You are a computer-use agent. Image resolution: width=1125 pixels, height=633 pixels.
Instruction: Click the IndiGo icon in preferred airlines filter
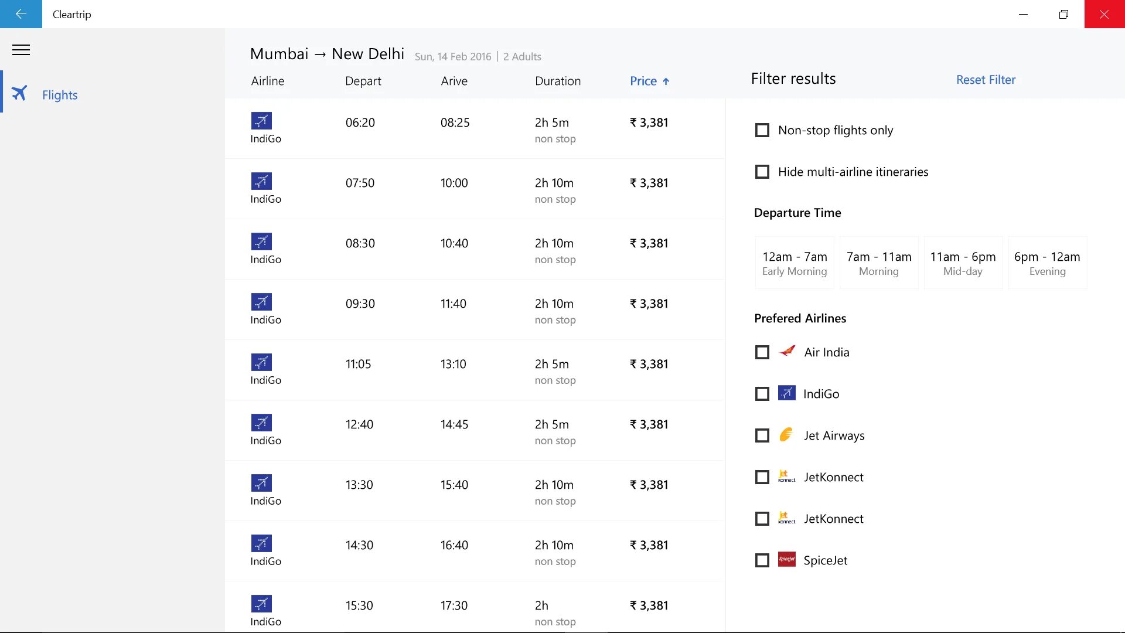click(786, 393)
